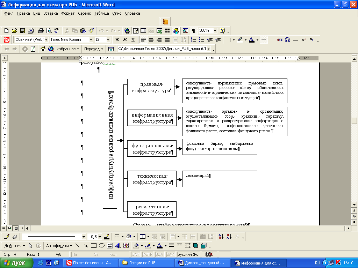
Task: Toggle italic formatting (К)
Action: click(x=125, y=40)
